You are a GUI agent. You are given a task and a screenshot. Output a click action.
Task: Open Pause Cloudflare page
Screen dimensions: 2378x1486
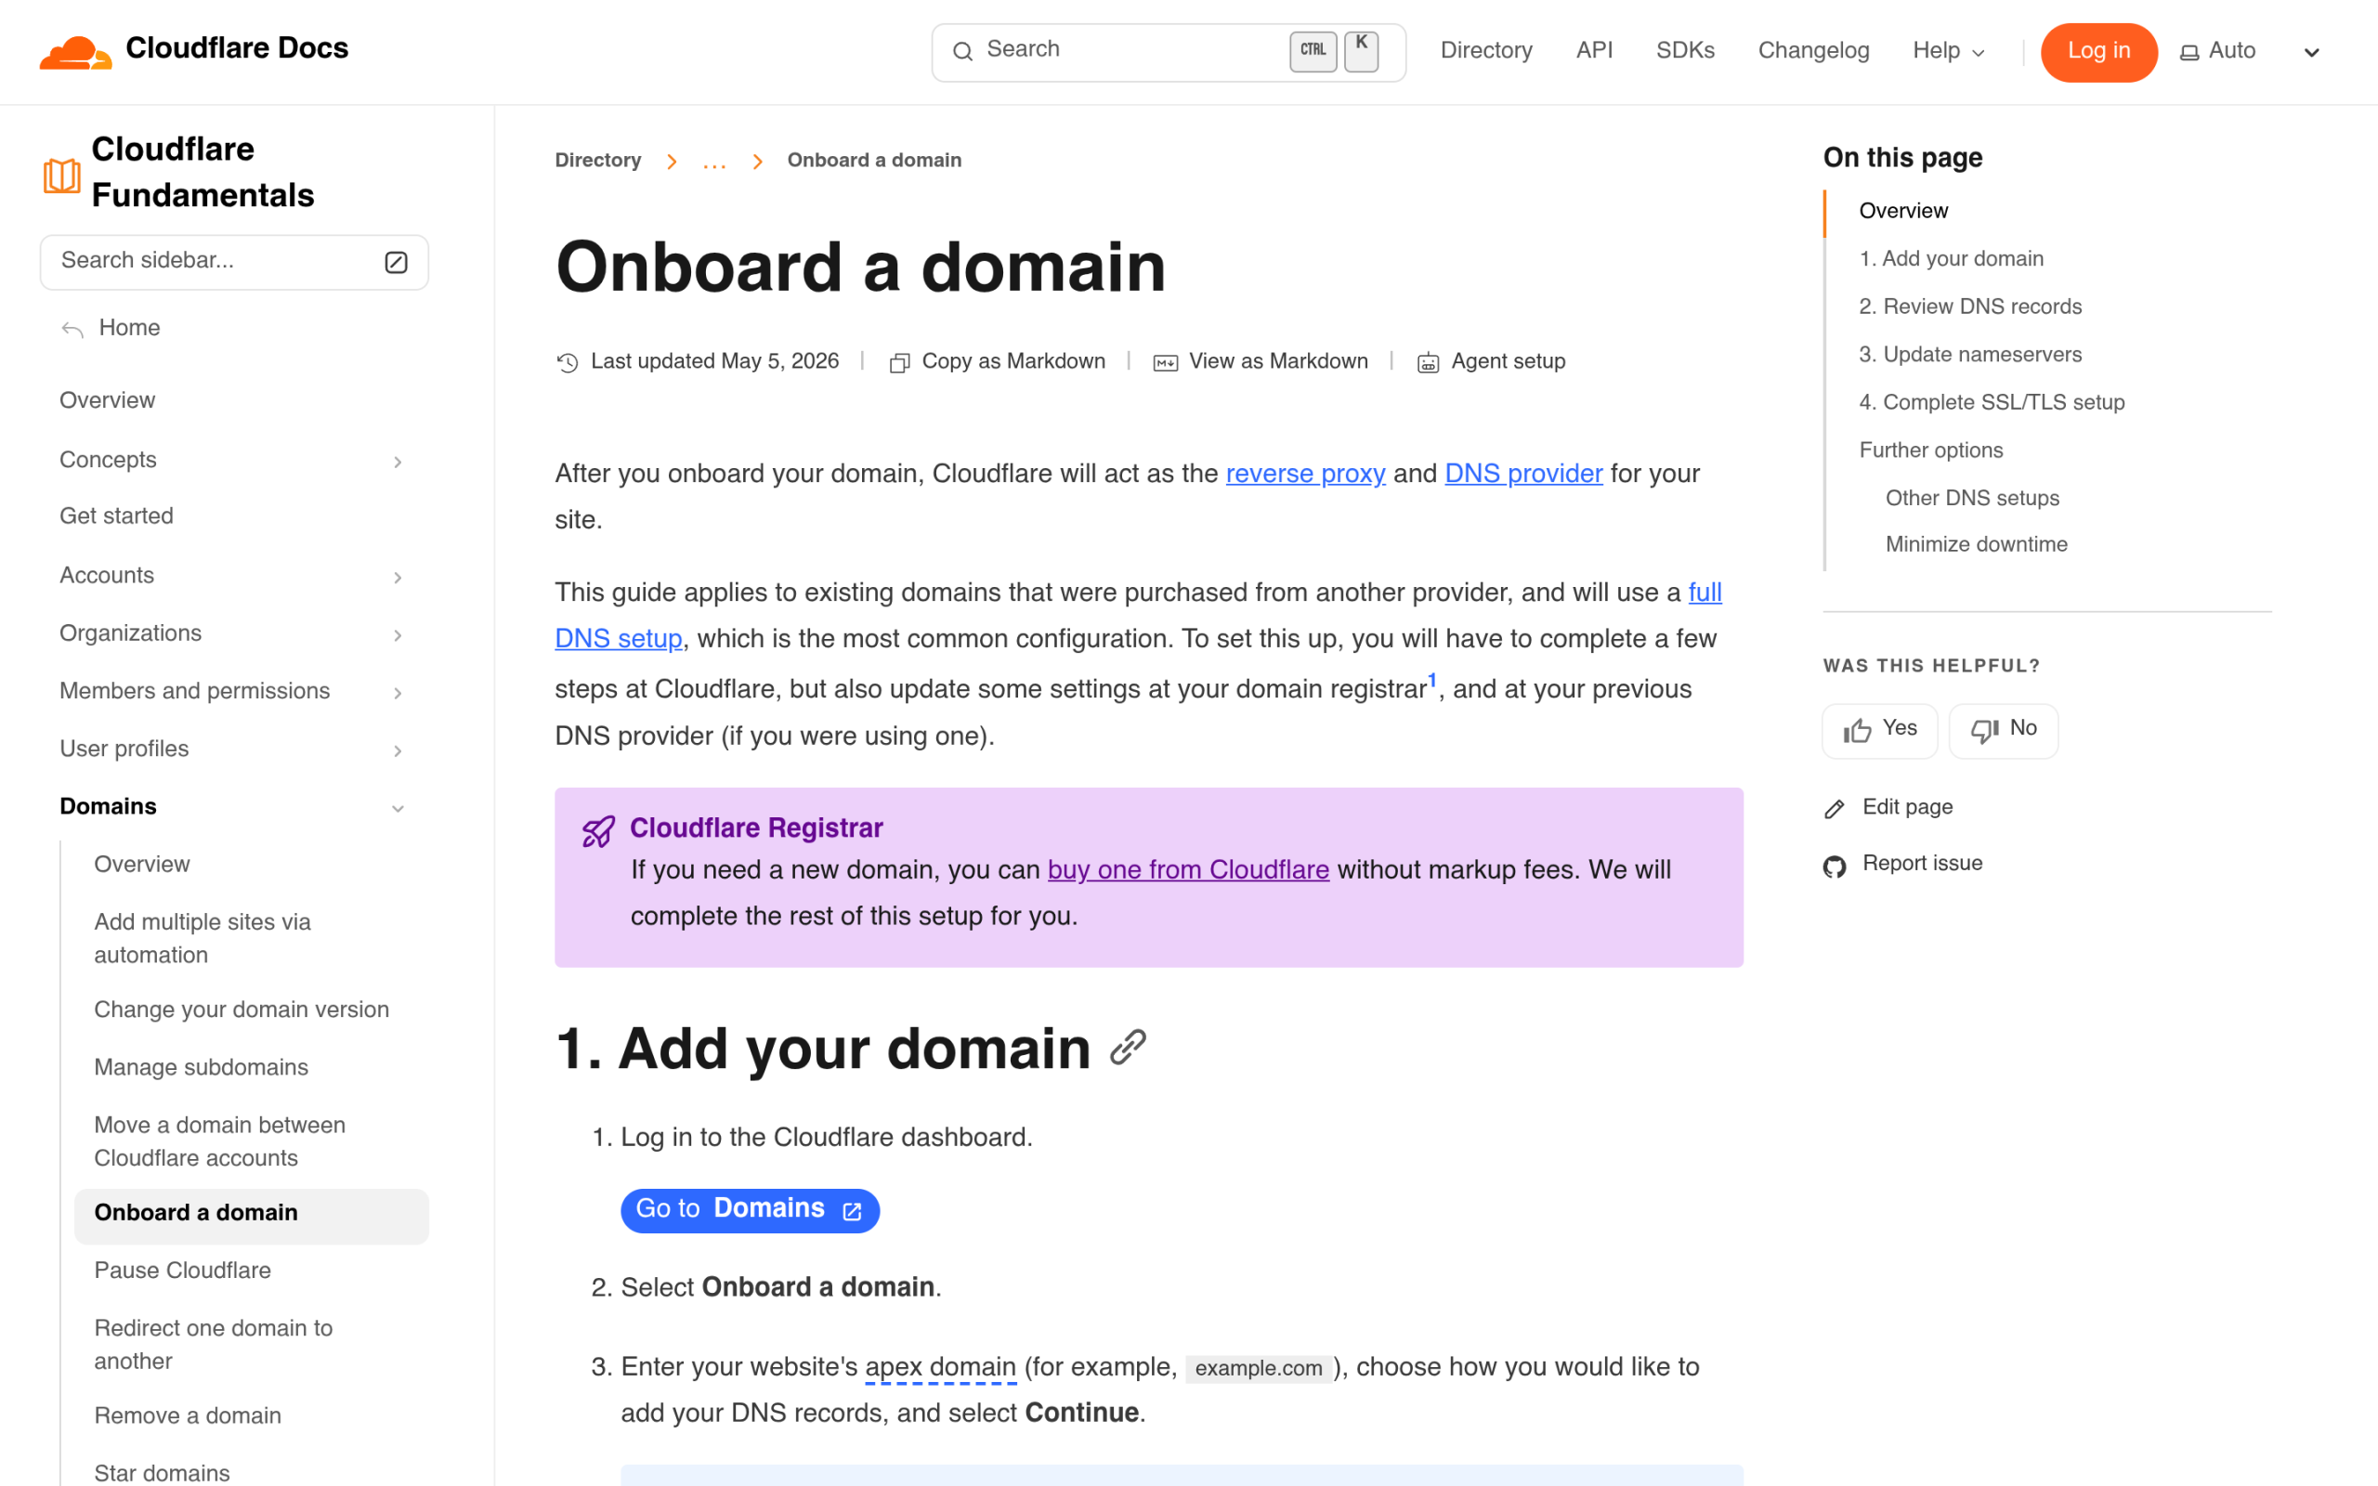[x=182, y=1271]
